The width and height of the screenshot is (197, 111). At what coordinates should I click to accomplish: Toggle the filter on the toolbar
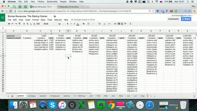coord(125,24)
